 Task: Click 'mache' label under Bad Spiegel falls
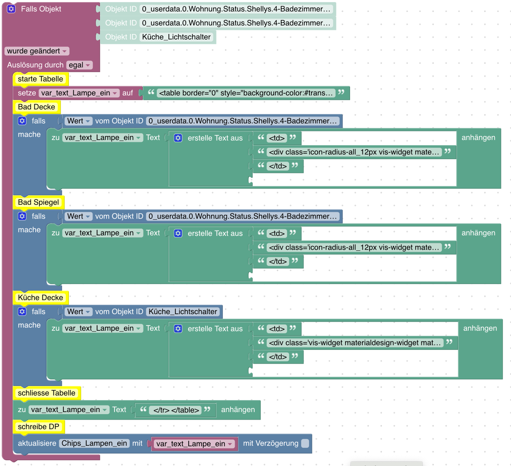coord(29,230)
